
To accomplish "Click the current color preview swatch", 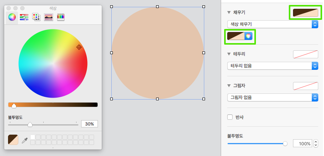I will (13, 140).
